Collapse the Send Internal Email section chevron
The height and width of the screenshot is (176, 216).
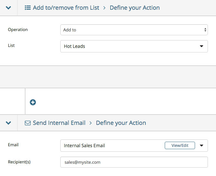9,123
